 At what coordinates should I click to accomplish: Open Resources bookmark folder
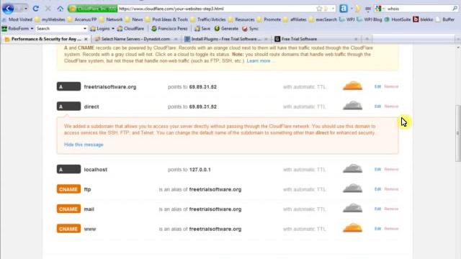[x=241, y=19]
